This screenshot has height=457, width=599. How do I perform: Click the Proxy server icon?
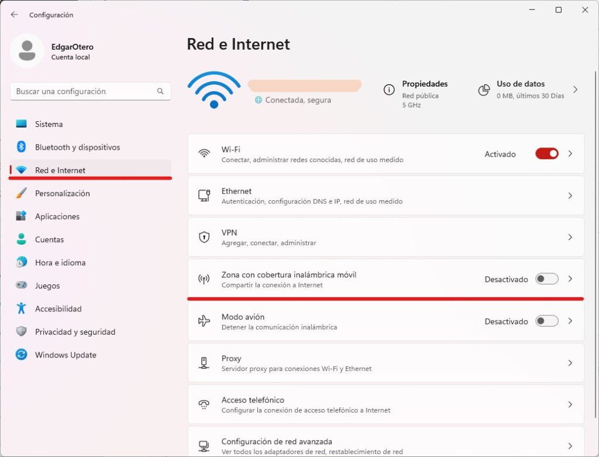point(204,363)
